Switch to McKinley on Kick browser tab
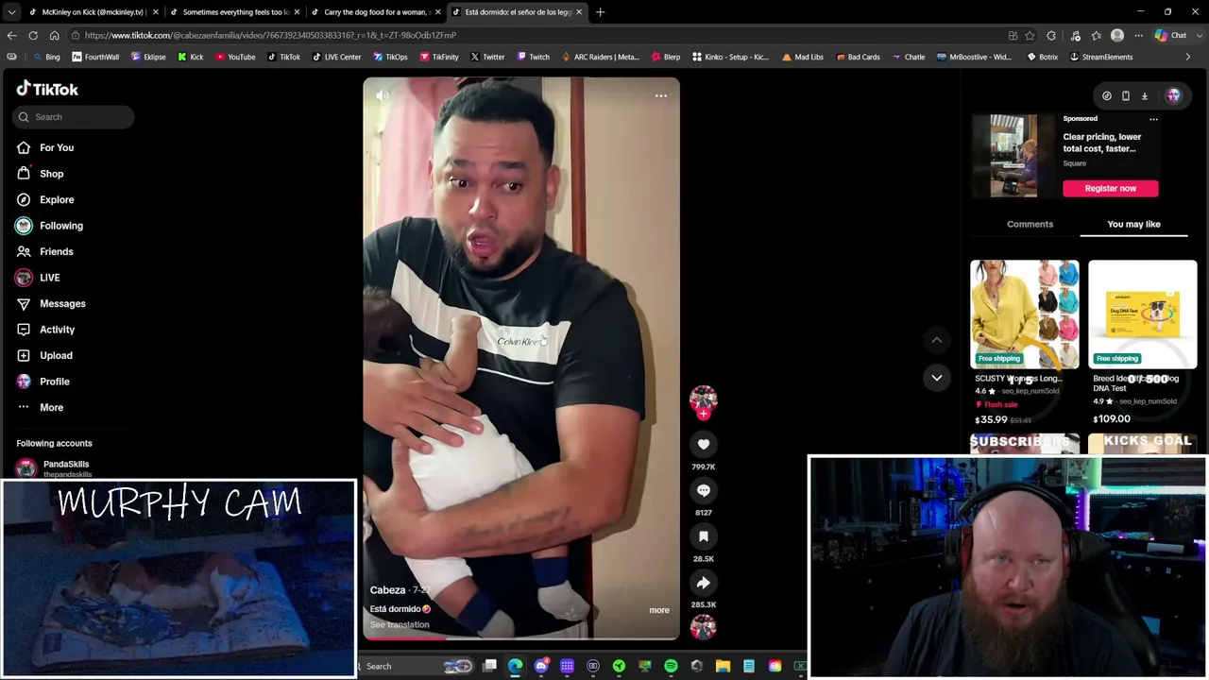This screenshot has width=1209, height=680. pyautogui.click(x=93, y=12)
